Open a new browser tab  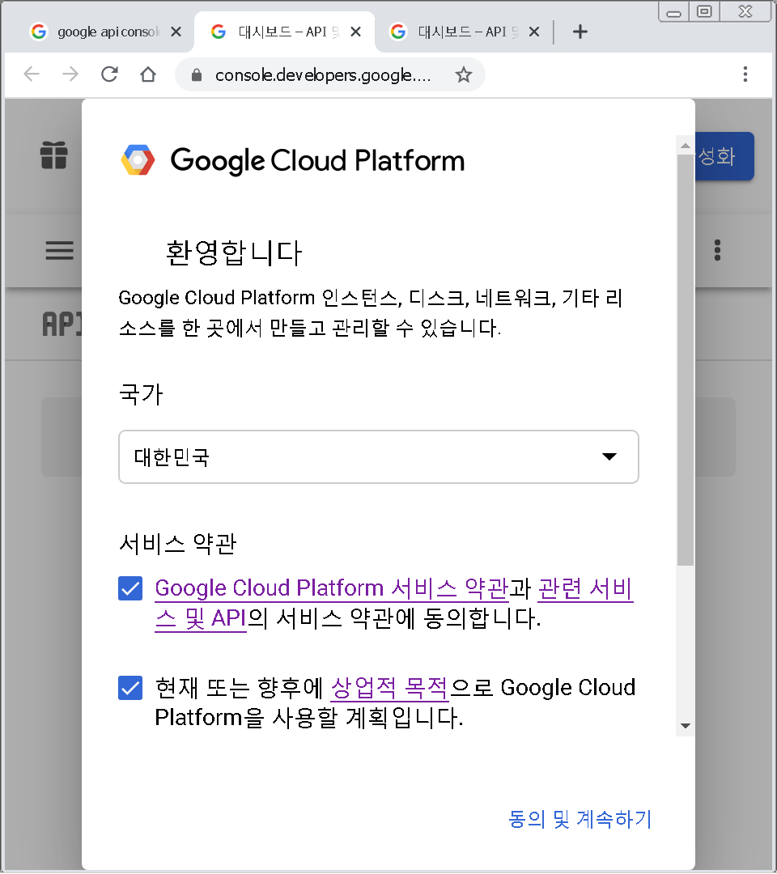(580, 32)
